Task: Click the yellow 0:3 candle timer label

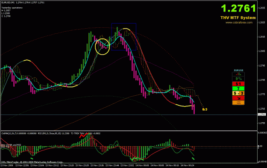Action: tap(205, 109)
